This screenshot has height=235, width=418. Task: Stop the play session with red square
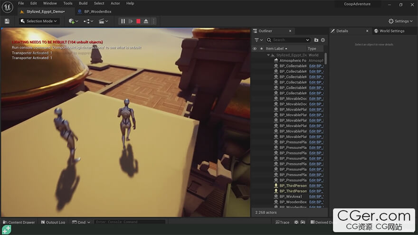pyautogui.click(x=138, y=21)
